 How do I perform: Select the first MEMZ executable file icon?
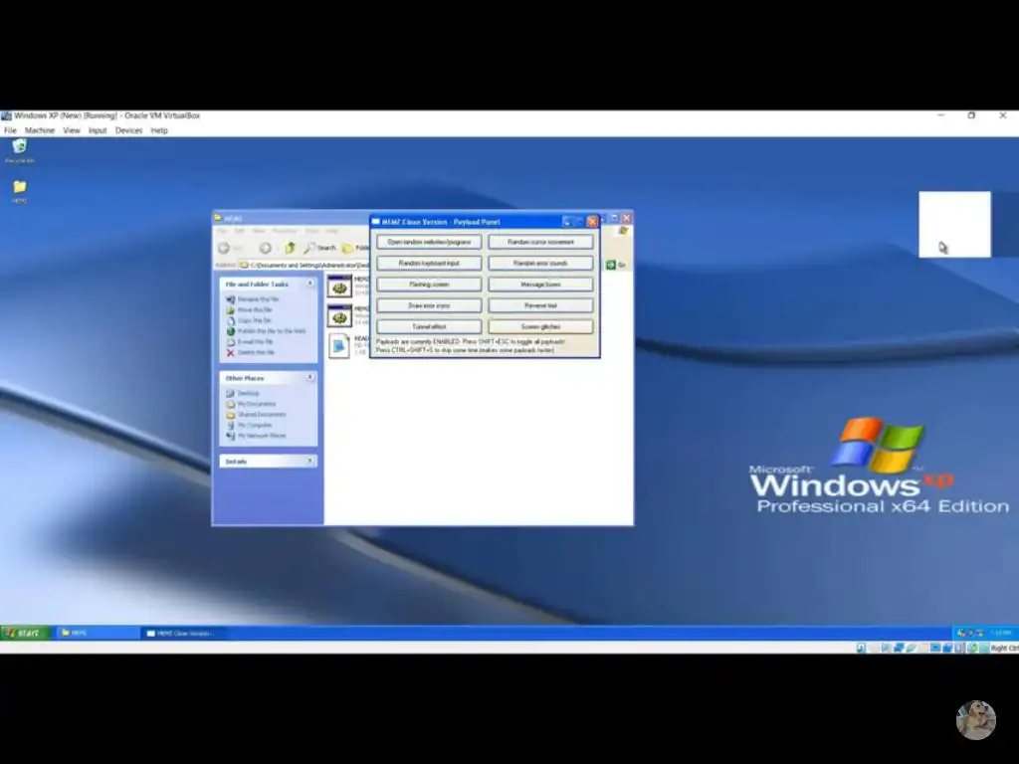[339, 286]
